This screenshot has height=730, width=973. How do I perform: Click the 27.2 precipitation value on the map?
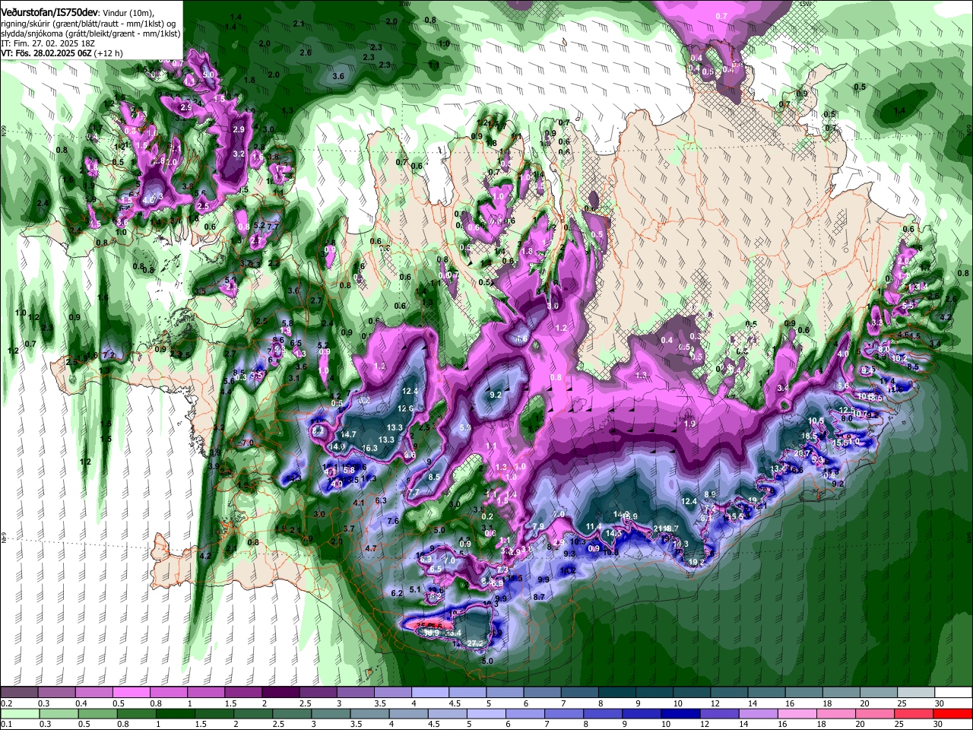[x=476, y=643]
